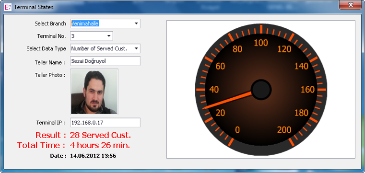The height and width of the screenshot is (173, 365).
Task: Click the 40 label on the gauge
Action: tap(214, 90)
